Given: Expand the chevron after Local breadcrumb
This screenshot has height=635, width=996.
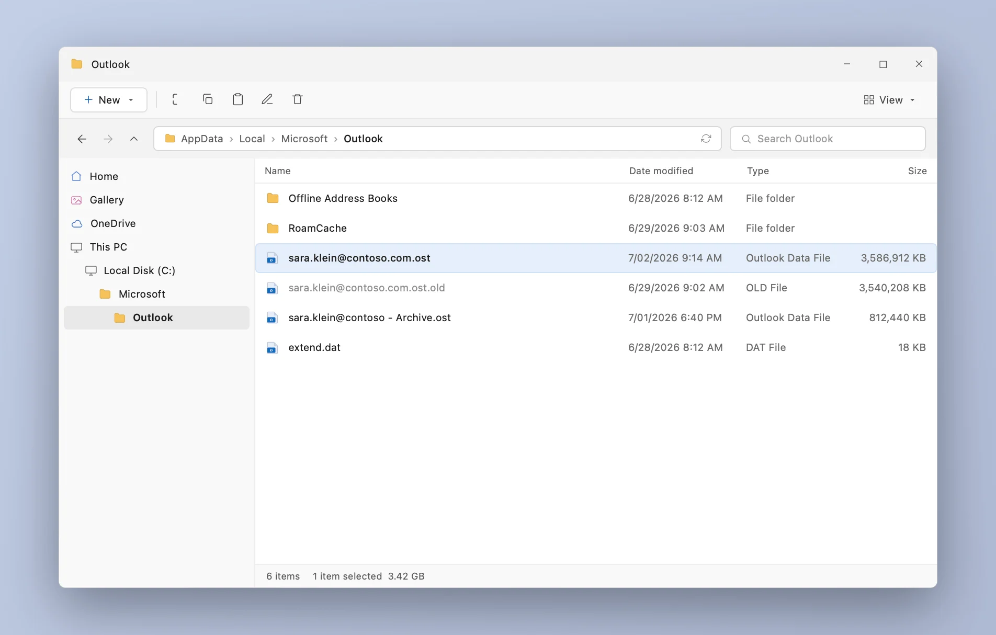Looking at the screenshot, I should [273, 139].
